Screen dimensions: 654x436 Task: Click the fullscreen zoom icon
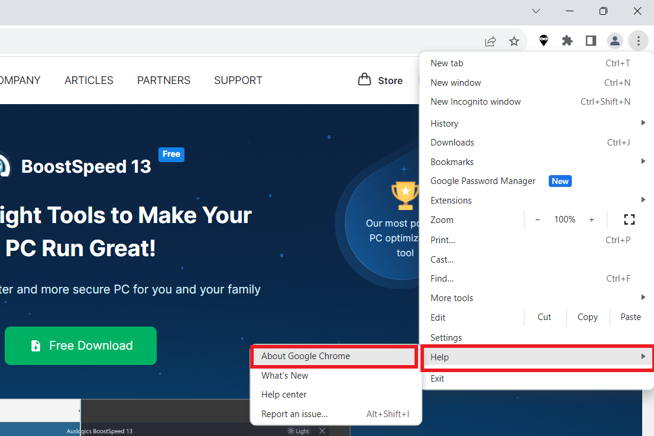[629, 219]
